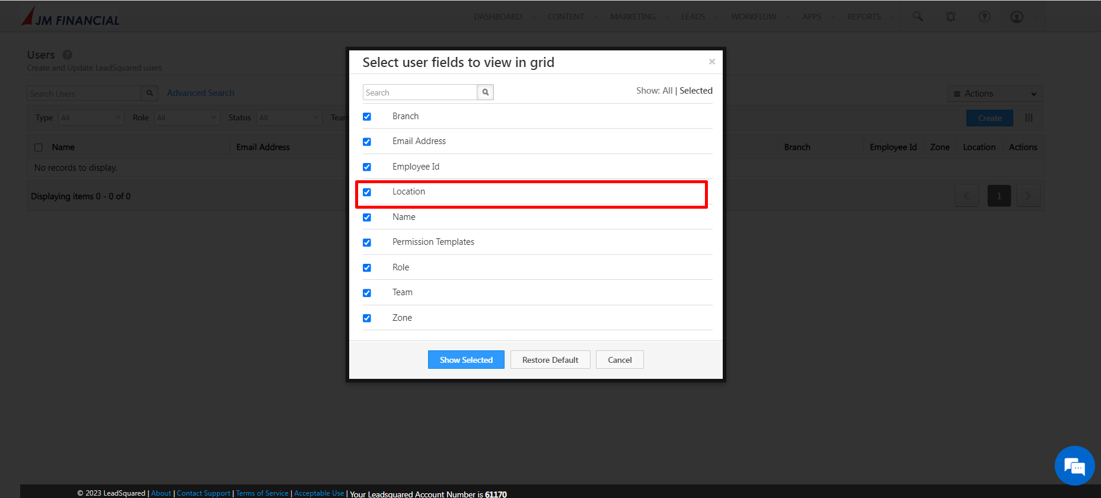Viewport: 1101px width, 498px height.
Task: Close the field selection dialog
Action: click(x=711, y=62)
